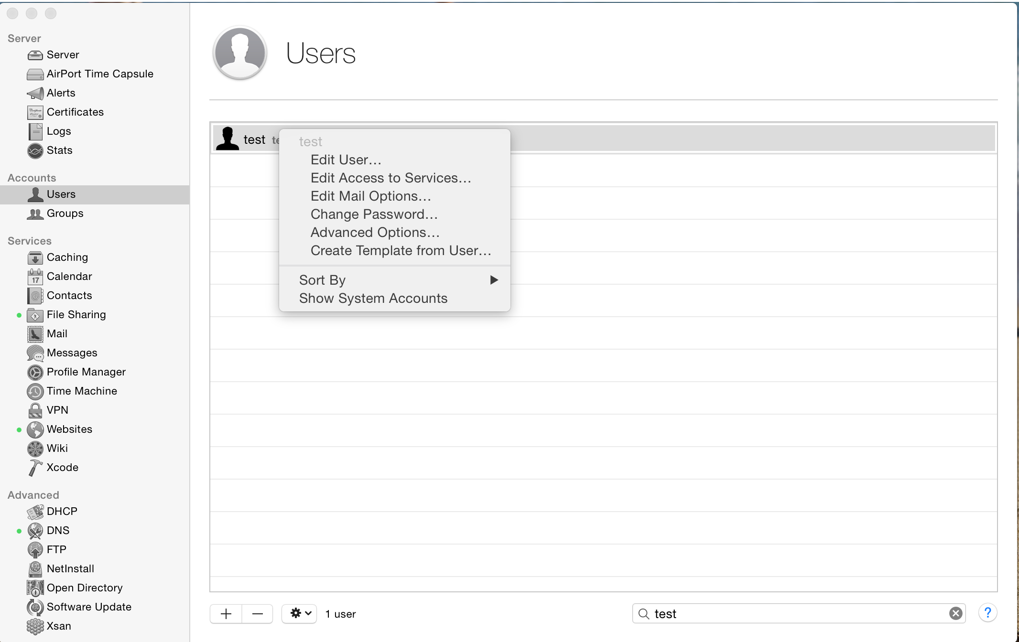Click the plus button to add user
Viewport: 1019px width, 642px height.
click(226, 613)
